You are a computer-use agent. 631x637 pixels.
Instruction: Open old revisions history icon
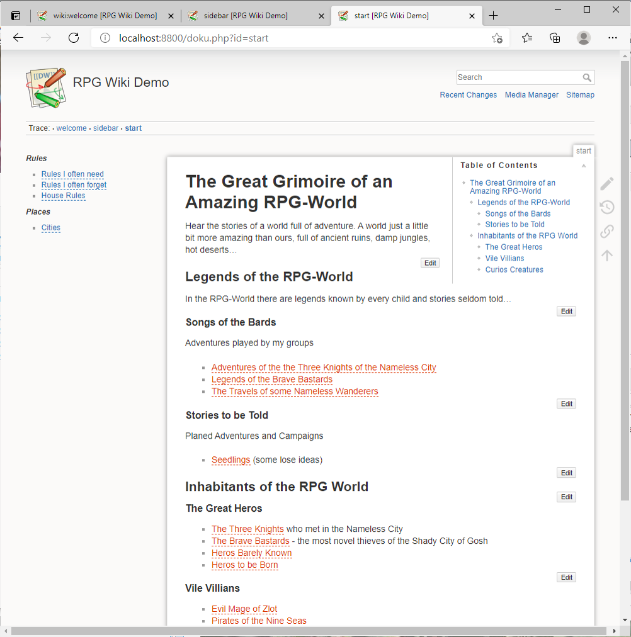[607, 207]
